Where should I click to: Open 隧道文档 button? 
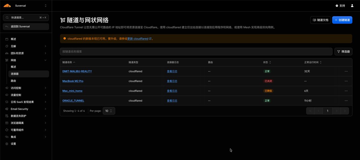point(320,20)
